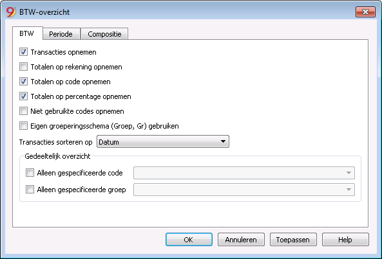
Task: Check Eigen groeperingsschema (Groep, Gr) gebruiken
Action: coord(23,126)
